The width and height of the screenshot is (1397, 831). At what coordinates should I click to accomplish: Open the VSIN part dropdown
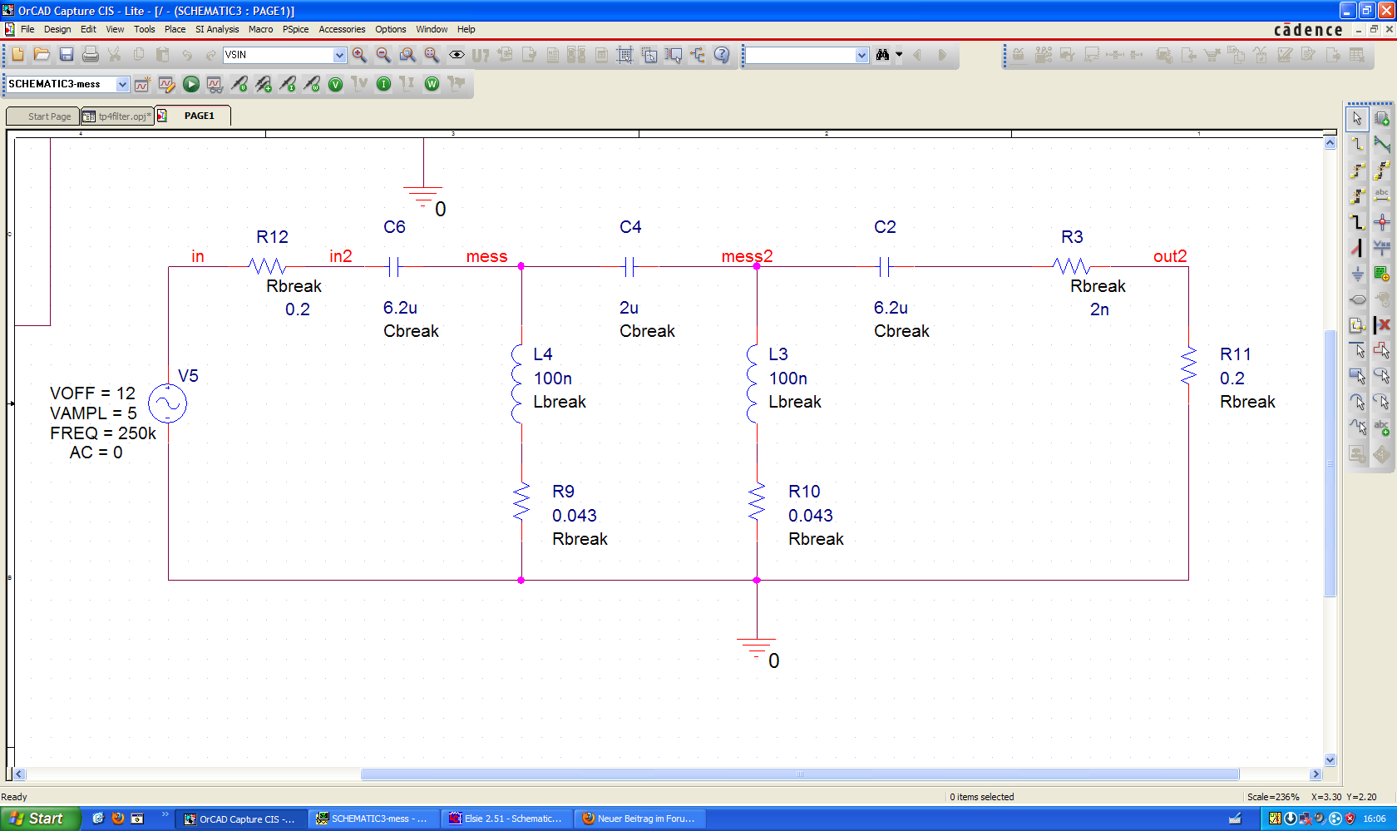339,55
